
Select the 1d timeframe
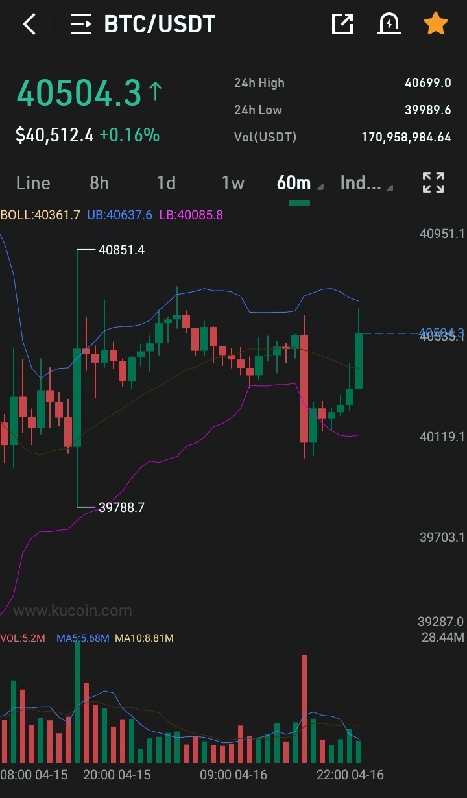click(166, 183)
